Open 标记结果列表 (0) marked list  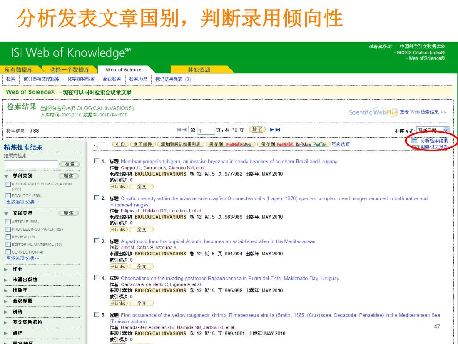click(173, 79)
